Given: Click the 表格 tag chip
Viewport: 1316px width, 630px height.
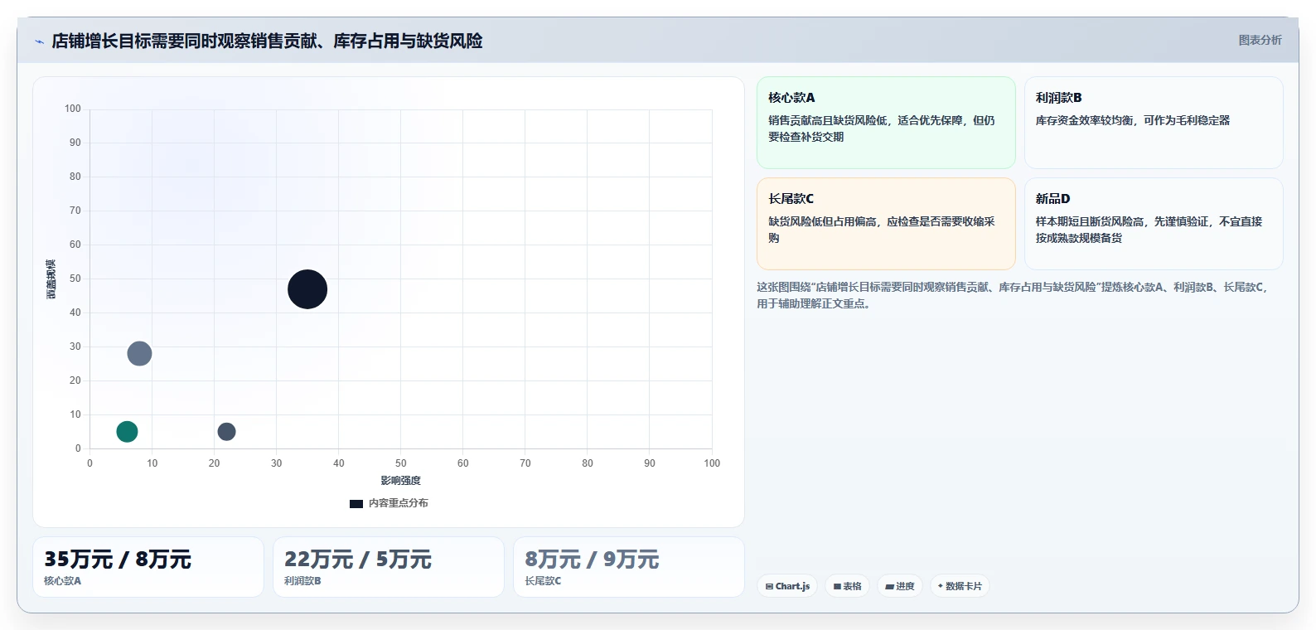Looking at the screenshot, I should [x=847, y=586].
